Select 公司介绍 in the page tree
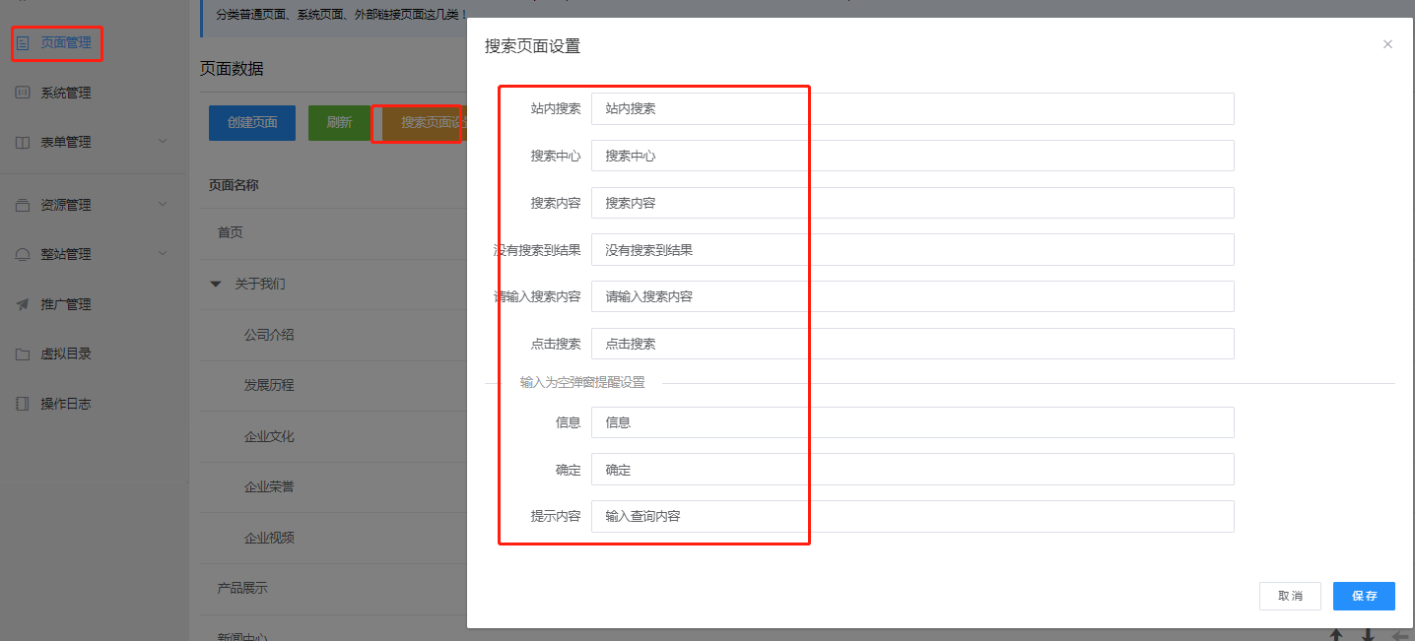The width and height of the screenshot is (1415, 641). pyautogui.click(x=269, y=335)
